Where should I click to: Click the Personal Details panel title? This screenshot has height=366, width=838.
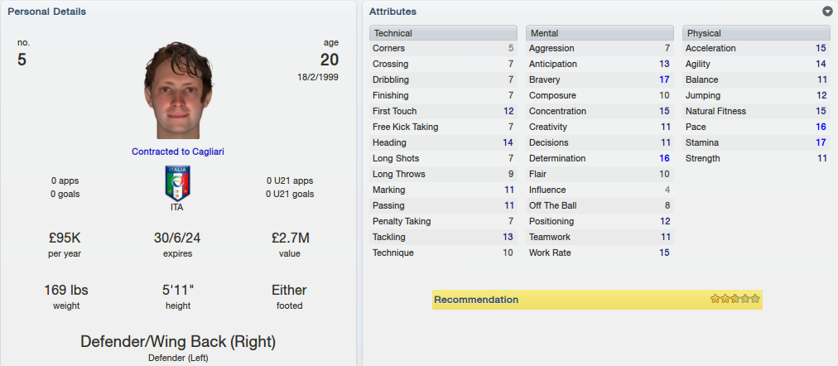pyautogui.click(x=46, y=12)
